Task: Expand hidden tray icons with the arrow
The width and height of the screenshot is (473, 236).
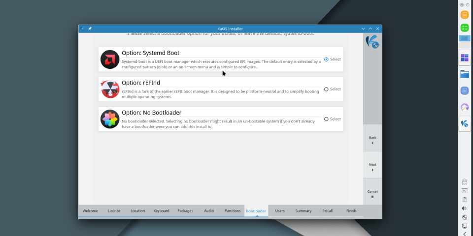Action: (464, 234)
